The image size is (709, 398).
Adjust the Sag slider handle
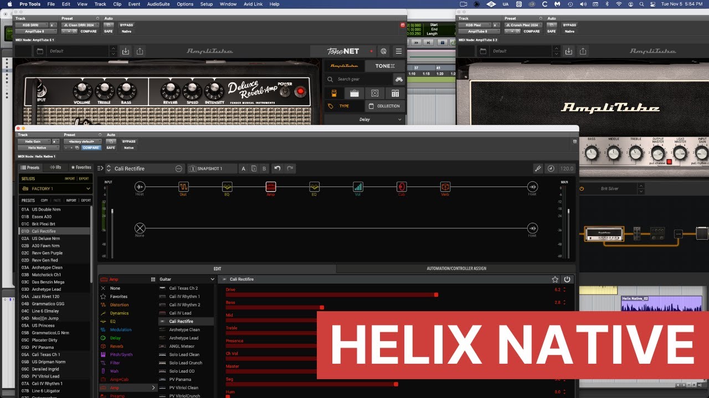[x=395, y=384]
